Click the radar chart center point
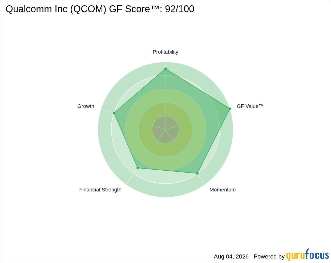 click(165, 130)
